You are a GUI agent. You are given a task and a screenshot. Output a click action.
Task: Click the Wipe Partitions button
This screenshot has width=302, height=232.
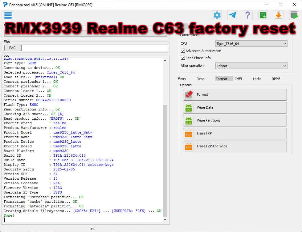click(235, 120)
